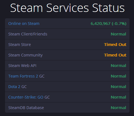Screen dimensions: 134x116
Task: Open the Team Fortress 2 link
Action: pos(23,76)
